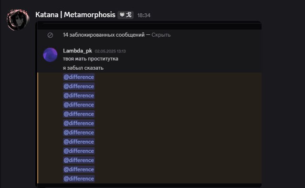
Task: Open the last @difference mention
Action: pos(79,178)
